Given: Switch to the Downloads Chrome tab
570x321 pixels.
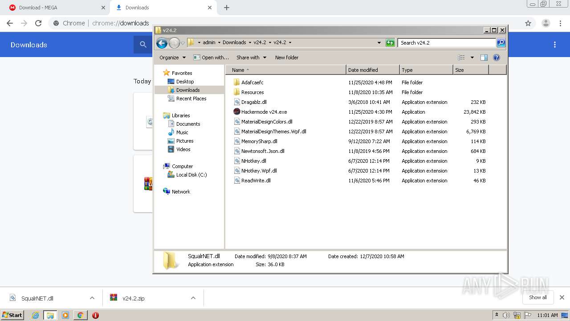Looking at the screenshot, I should 163,8.
